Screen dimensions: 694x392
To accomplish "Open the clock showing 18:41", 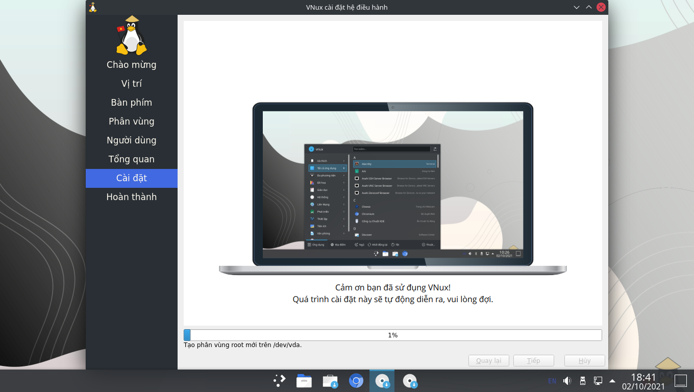I will click(x=643, y=381).
